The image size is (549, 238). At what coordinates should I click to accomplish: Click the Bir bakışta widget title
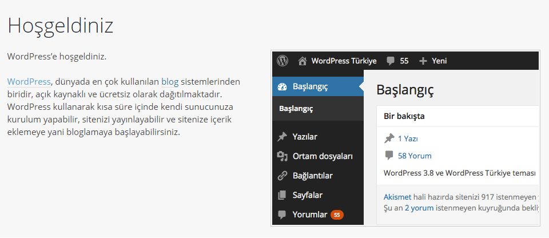point(404,116)
